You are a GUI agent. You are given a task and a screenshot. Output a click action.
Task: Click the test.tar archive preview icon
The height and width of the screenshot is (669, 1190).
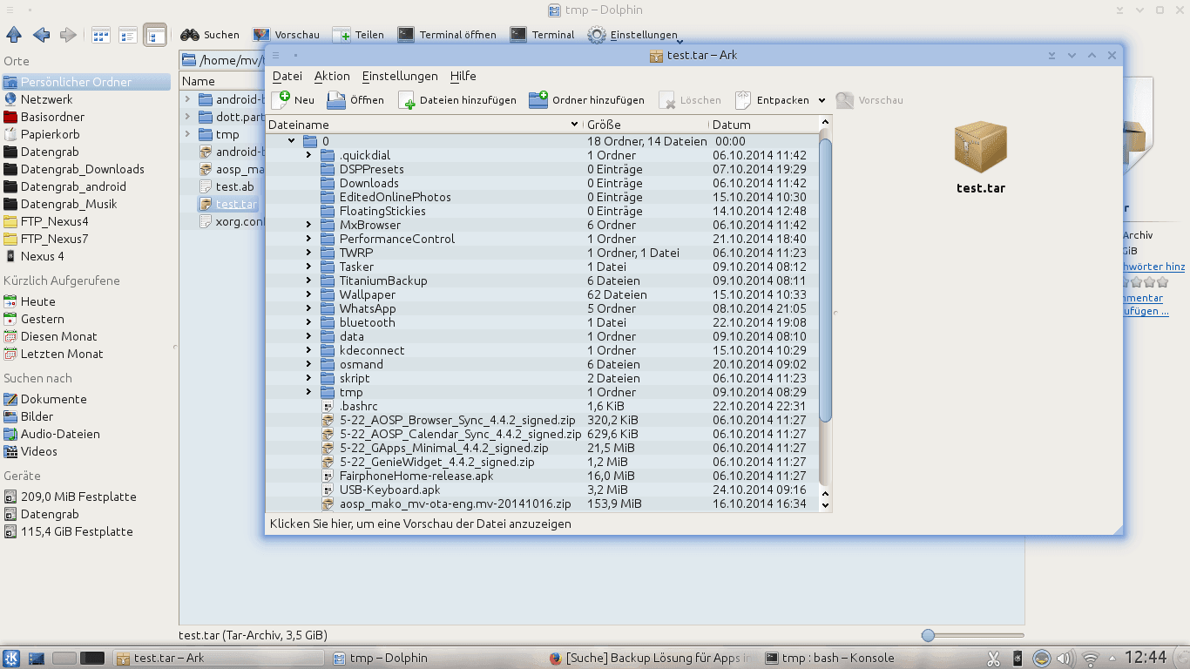click(x=981, y=148)
